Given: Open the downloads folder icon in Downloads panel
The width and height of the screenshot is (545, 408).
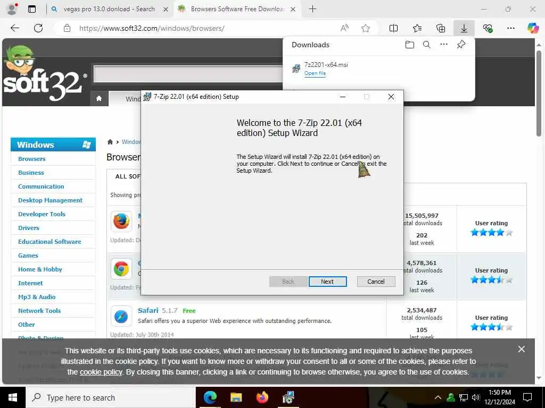Looking at the screenshot, I should (x=409, y=45).
